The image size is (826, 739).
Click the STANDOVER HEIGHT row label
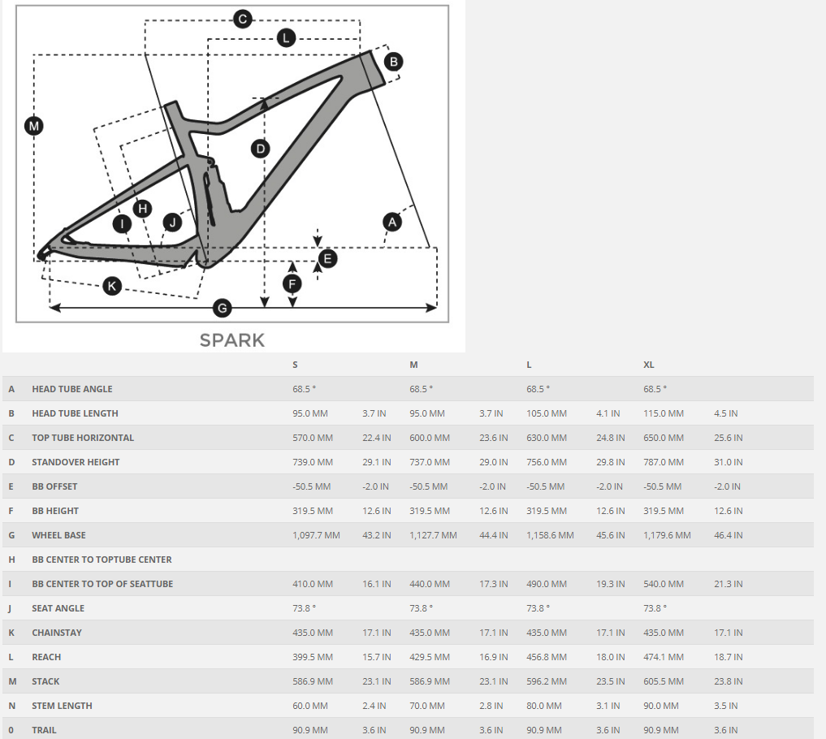click(x=76, y=462)
